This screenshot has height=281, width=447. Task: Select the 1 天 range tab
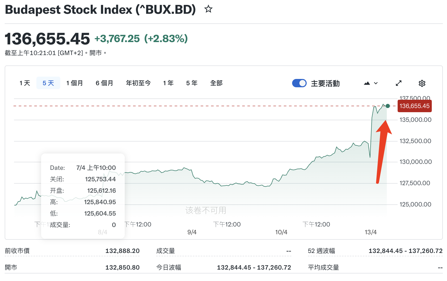pos(25,83)
